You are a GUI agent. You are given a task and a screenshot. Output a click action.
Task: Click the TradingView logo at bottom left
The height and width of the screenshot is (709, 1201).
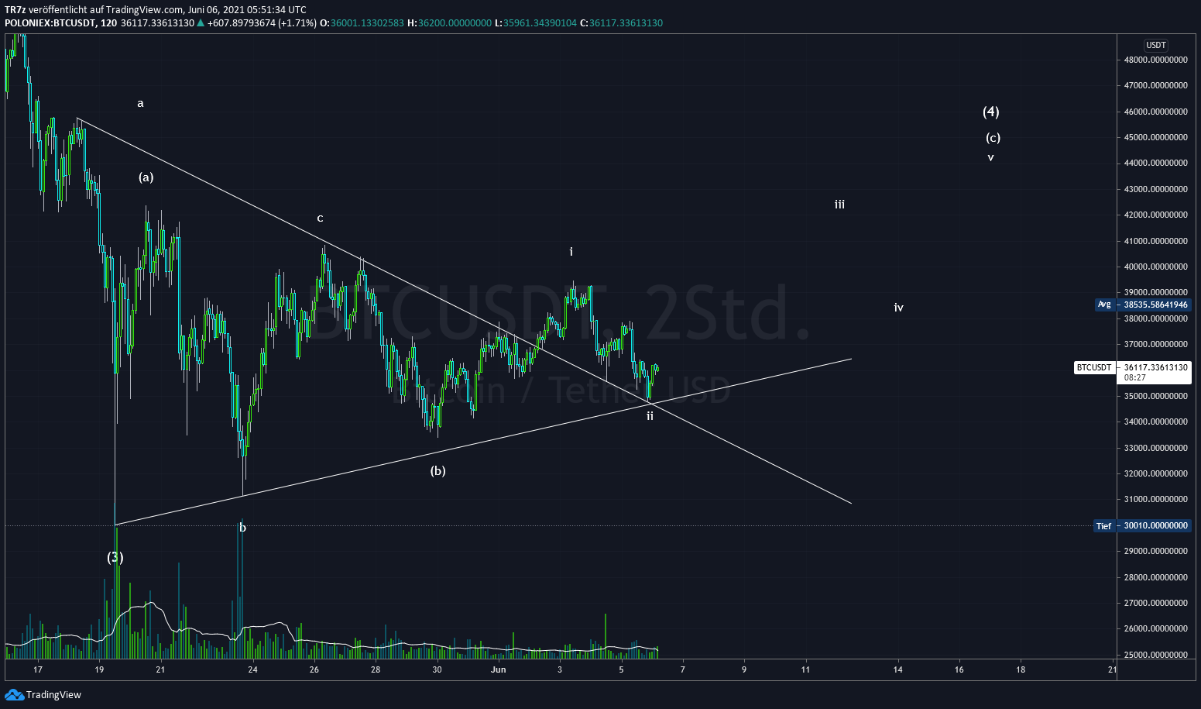43,694
